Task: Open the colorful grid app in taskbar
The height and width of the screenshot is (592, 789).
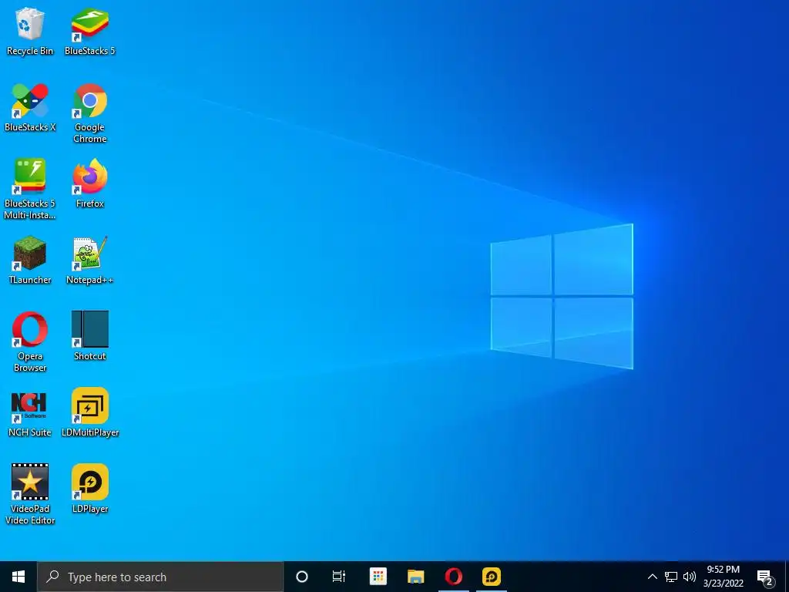Action: [x=378, y=577]
